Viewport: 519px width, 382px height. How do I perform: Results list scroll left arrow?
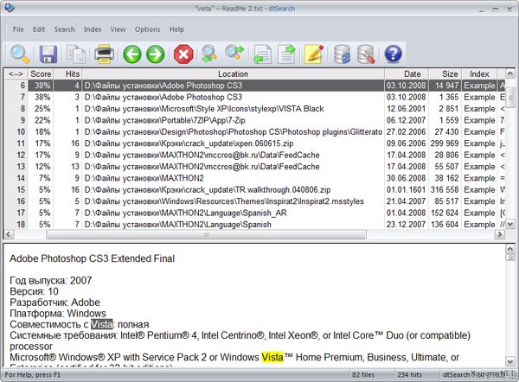tap(9, 234)
